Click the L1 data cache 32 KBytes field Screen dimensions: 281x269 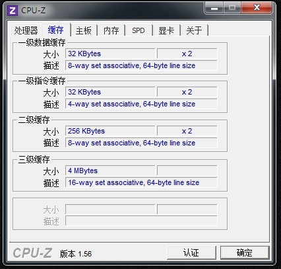[x=110, y=54]
